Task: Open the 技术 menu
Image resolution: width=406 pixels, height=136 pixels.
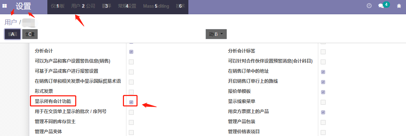Action: pyautogui.click(x=180, y=6)
